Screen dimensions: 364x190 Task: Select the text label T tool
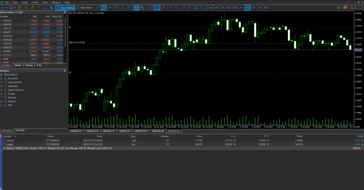click(201, 8)
